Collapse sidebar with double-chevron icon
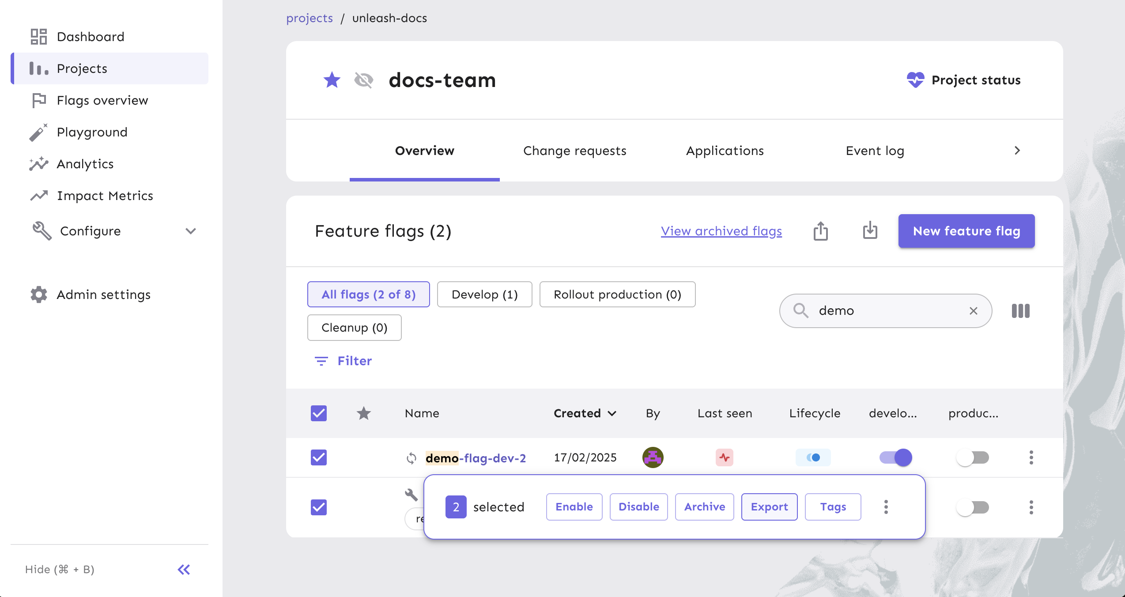This screenshot has width=1125, height=597. point(184,570)
